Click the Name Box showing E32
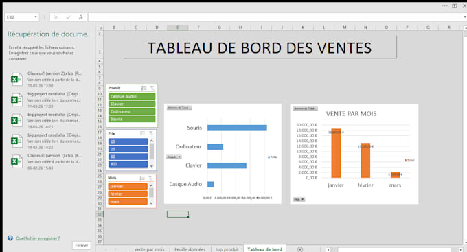The height and width of the screenshot is (252, 467). [x=19, y=17]
